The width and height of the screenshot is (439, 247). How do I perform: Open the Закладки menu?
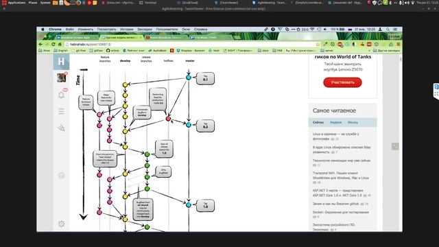[x=145, y=29]
